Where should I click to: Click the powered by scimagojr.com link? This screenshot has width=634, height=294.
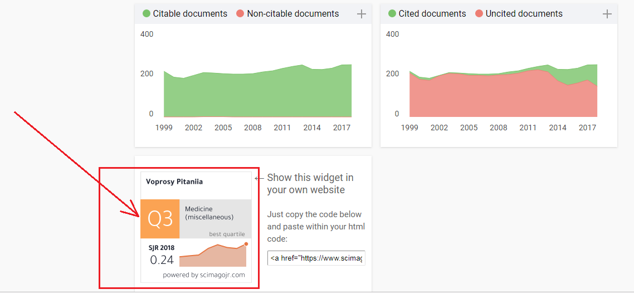(x=204, y=275)
